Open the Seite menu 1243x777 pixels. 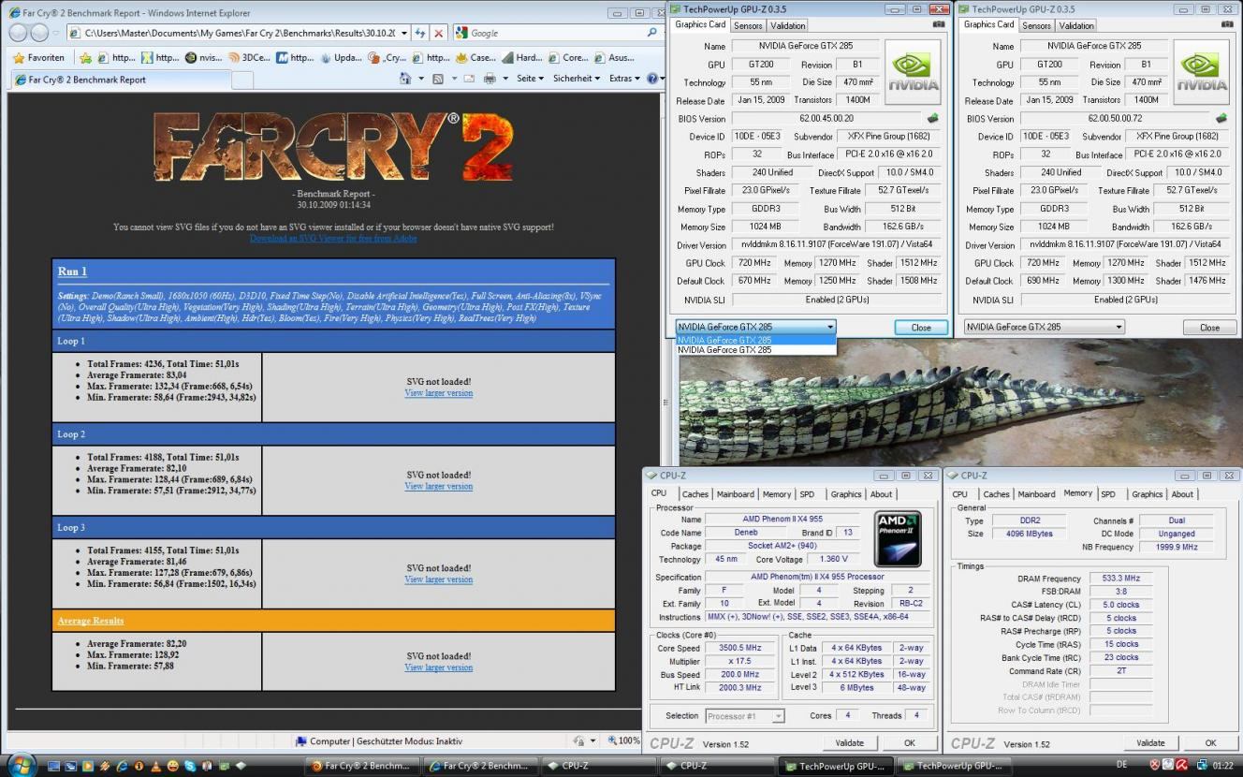click(530, 79)
